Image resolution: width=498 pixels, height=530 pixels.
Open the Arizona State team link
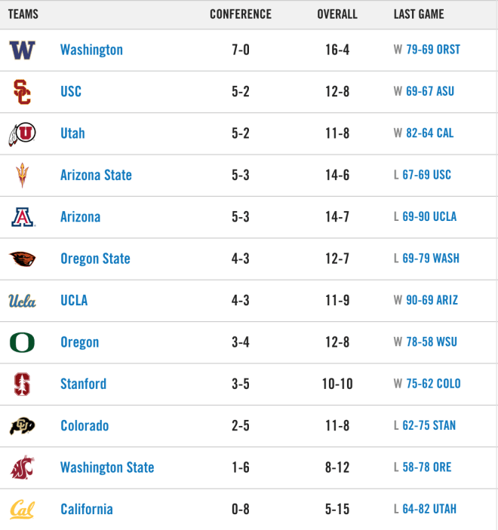(x=96, y=175)
